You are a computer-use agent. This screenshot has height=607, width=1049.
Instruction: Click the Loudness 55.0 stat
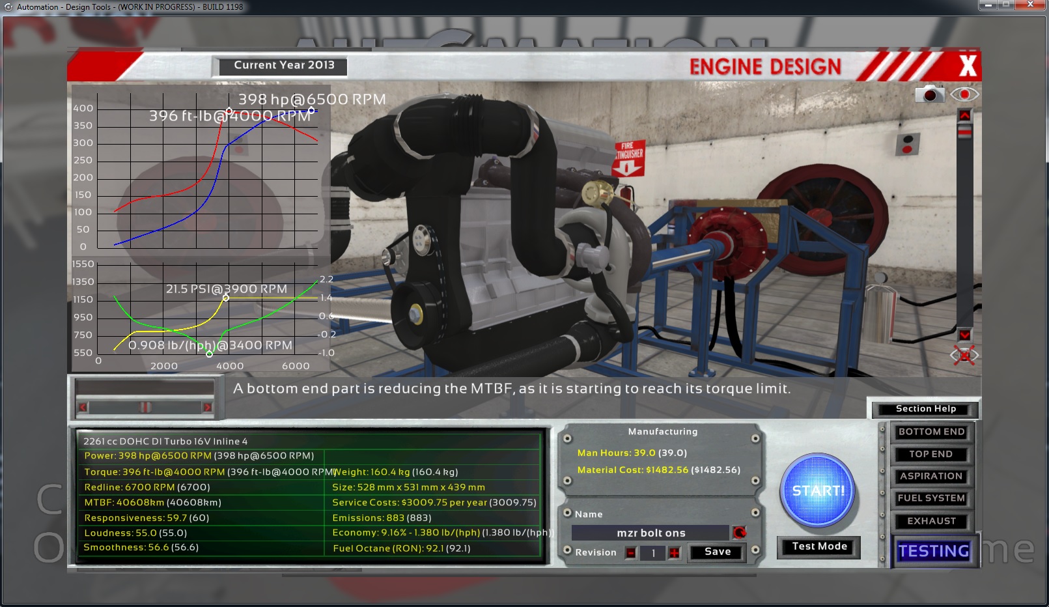[x=135, y=533]
